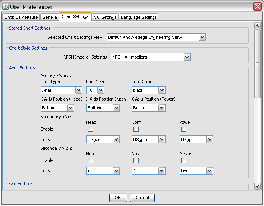Open the Font Type dropdown
Viewport: 264px width, 206px height.
click(61, 90)
